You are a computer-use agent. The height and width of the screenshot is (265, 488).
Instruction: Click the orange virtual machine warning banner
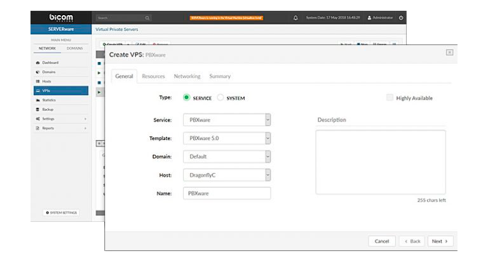click(227, 18)
